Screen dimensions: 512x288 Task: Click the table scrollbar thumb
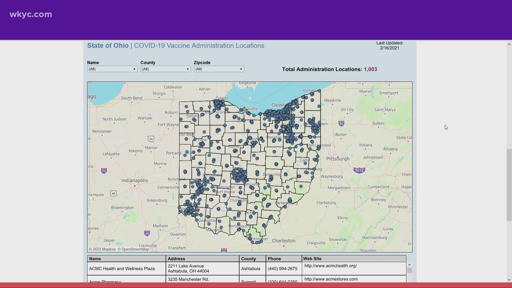[409, 270]
